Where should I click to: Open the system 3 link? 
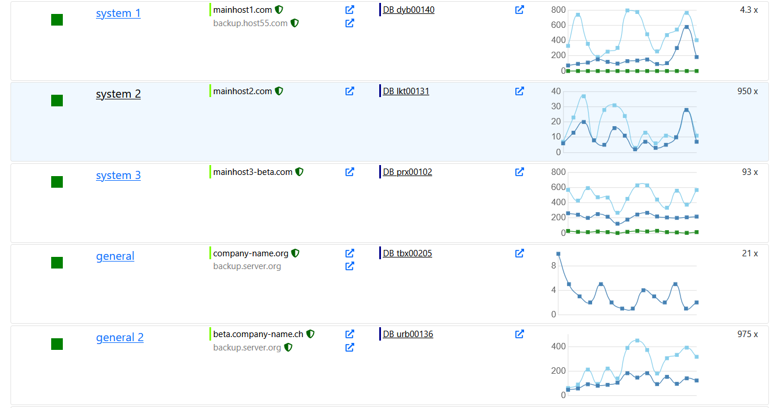[x=118, y=175]
